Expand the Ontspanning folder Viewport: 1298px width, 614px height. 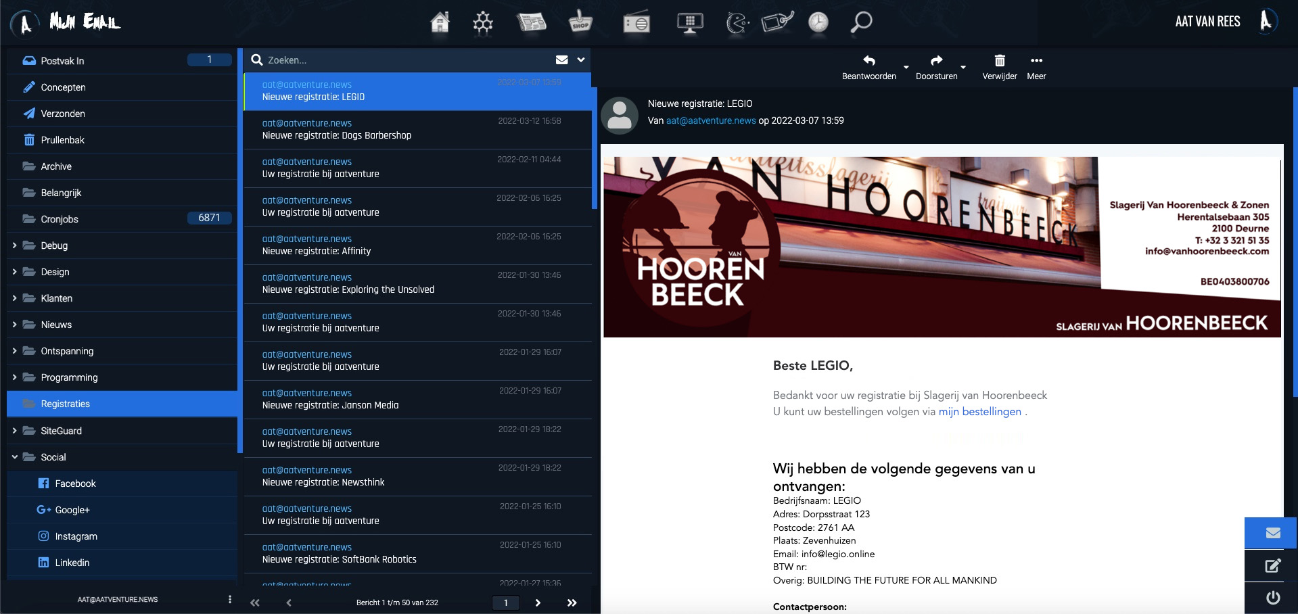coord(14,351)
